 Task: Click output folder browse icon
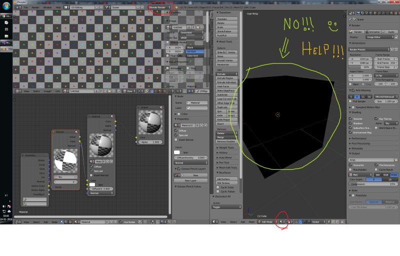(396, 160)
